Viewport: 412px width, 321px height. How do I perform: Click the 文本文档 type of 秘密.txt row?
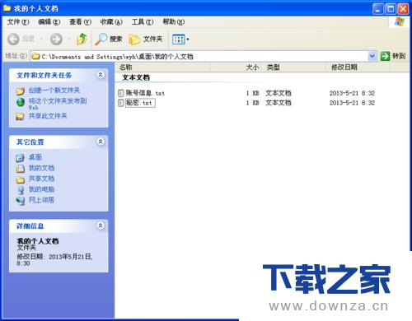point(279,103)
